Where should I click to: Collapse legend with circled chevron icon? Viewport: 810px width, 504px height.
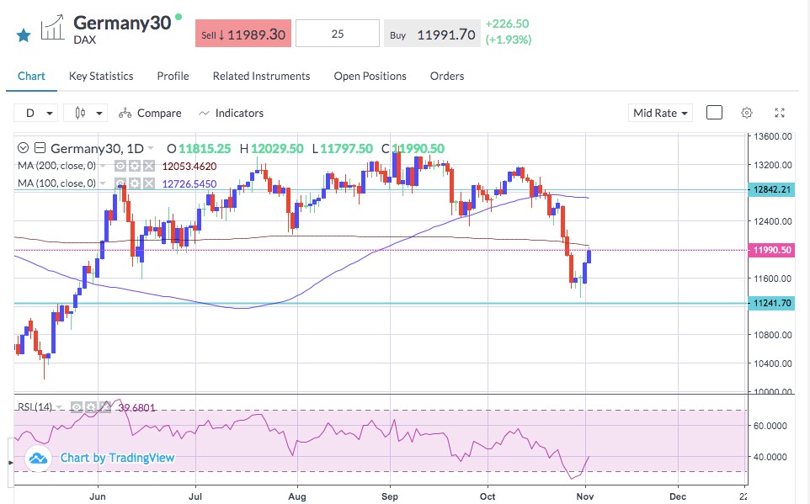click(x=23, y=148)
